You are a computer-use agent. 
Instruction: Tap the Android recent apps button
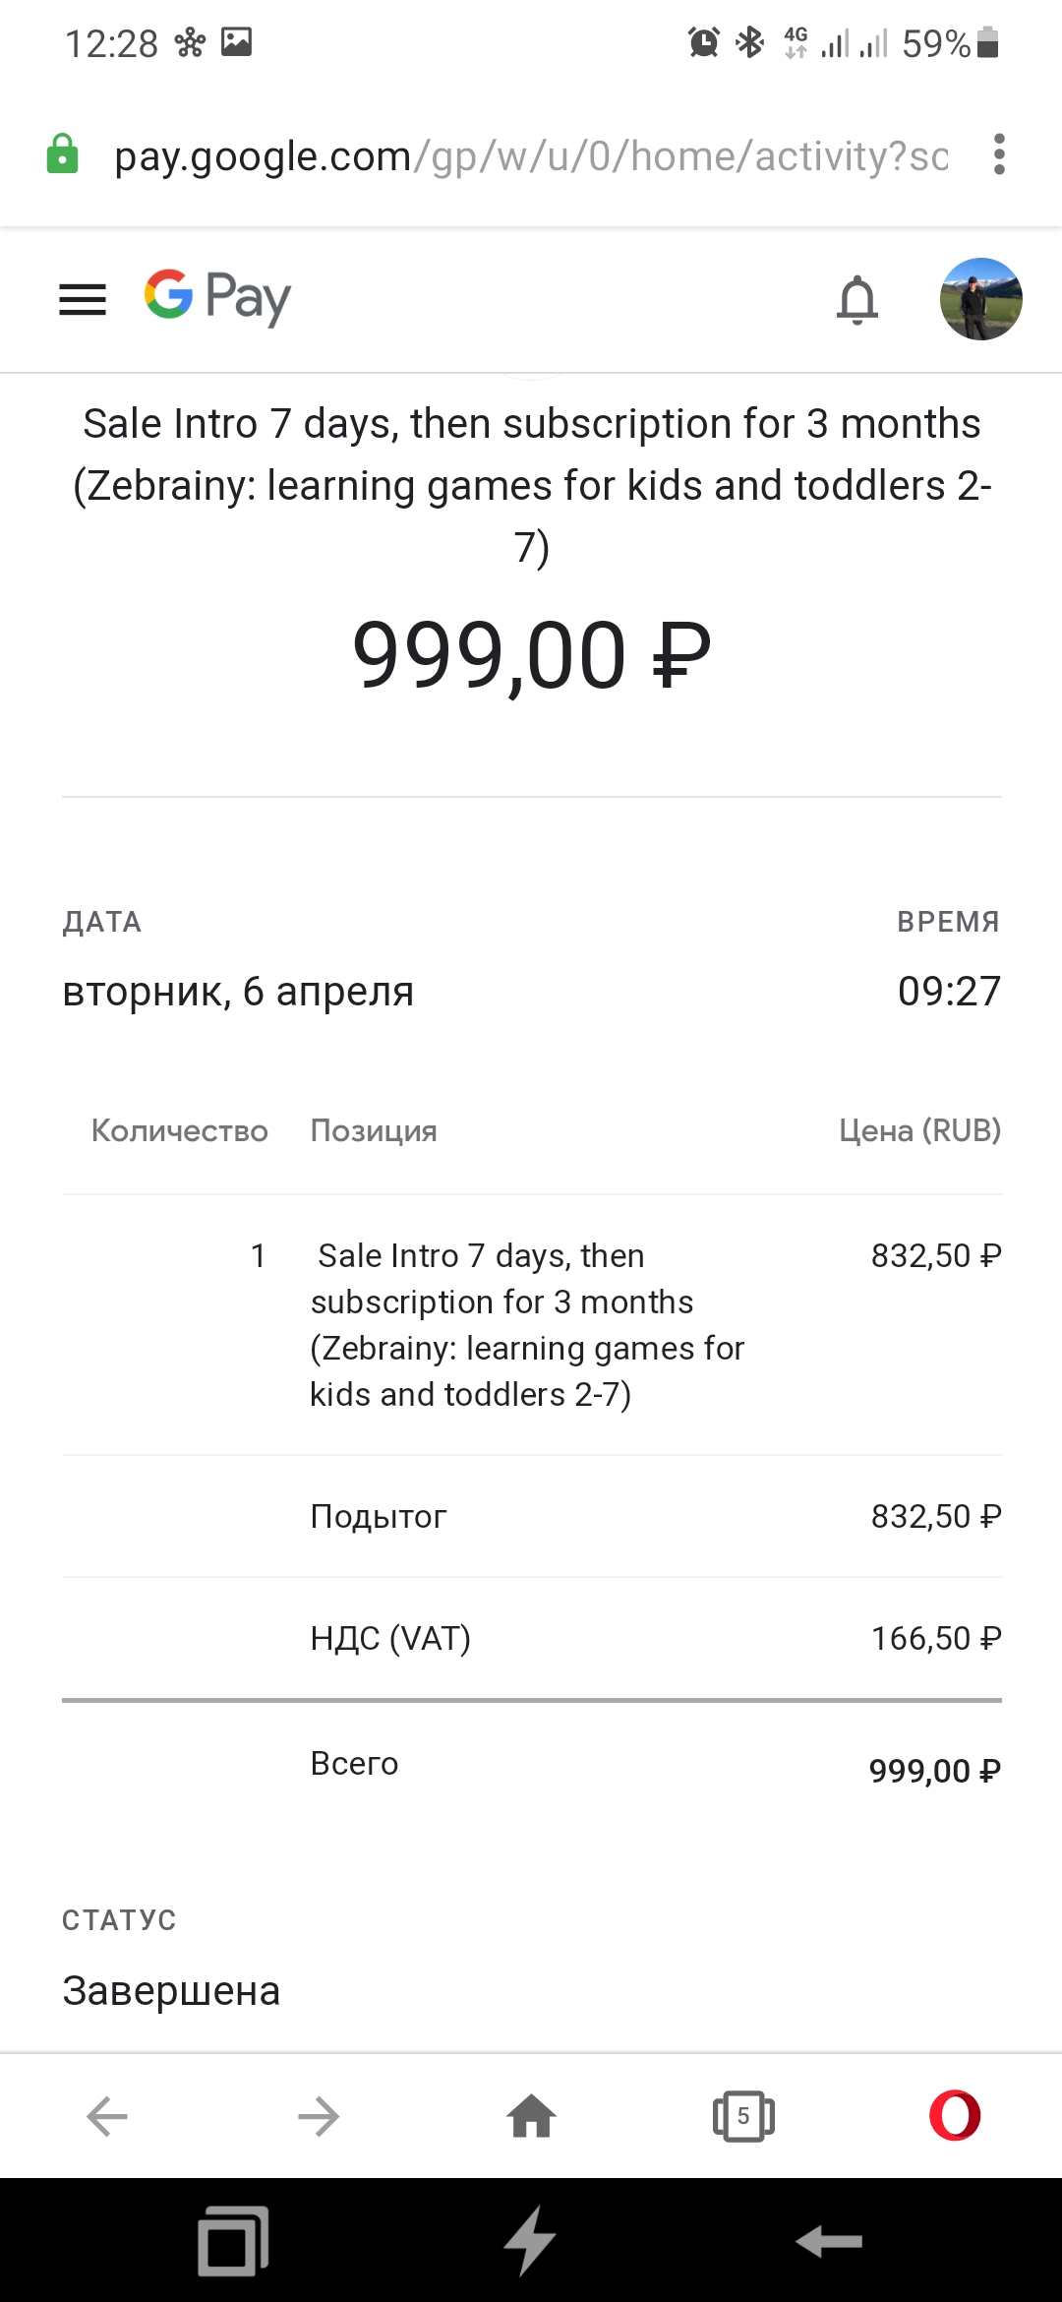(x=233, y=2242)
